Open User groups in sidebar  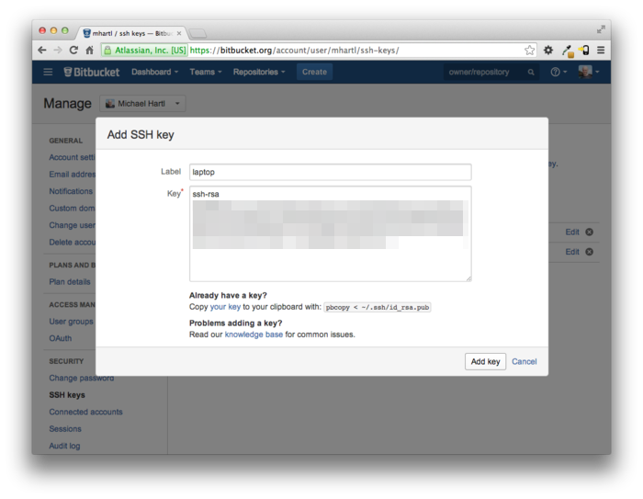pyautogui.click(x=71, y=322)
